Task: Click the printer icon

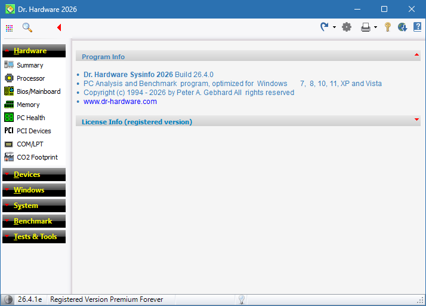Action: (x=366, y=27)
